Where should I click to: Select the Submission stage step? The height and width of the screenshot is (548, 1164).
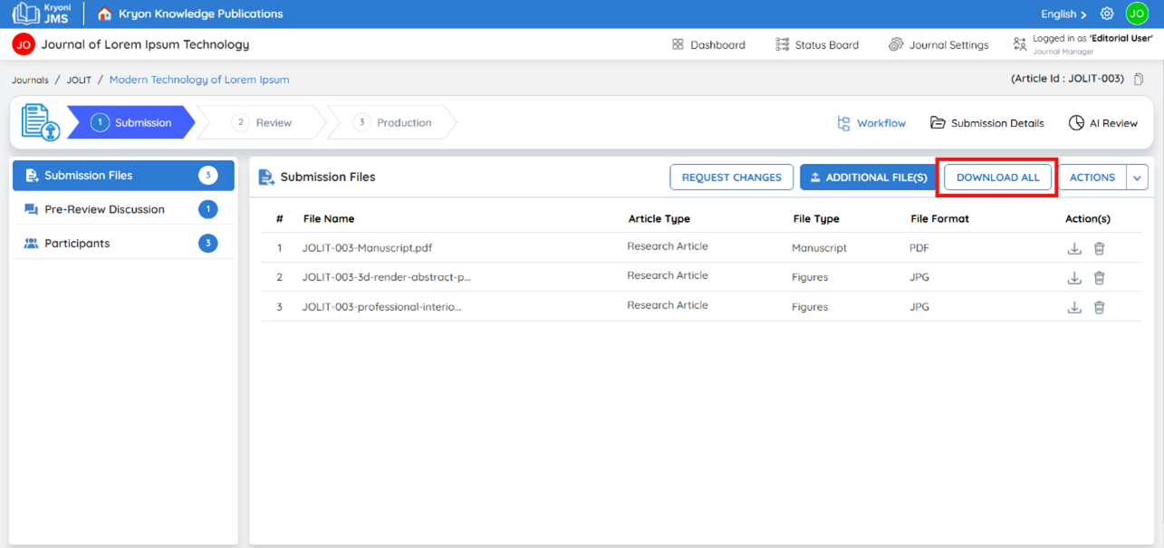pos(130,122)
